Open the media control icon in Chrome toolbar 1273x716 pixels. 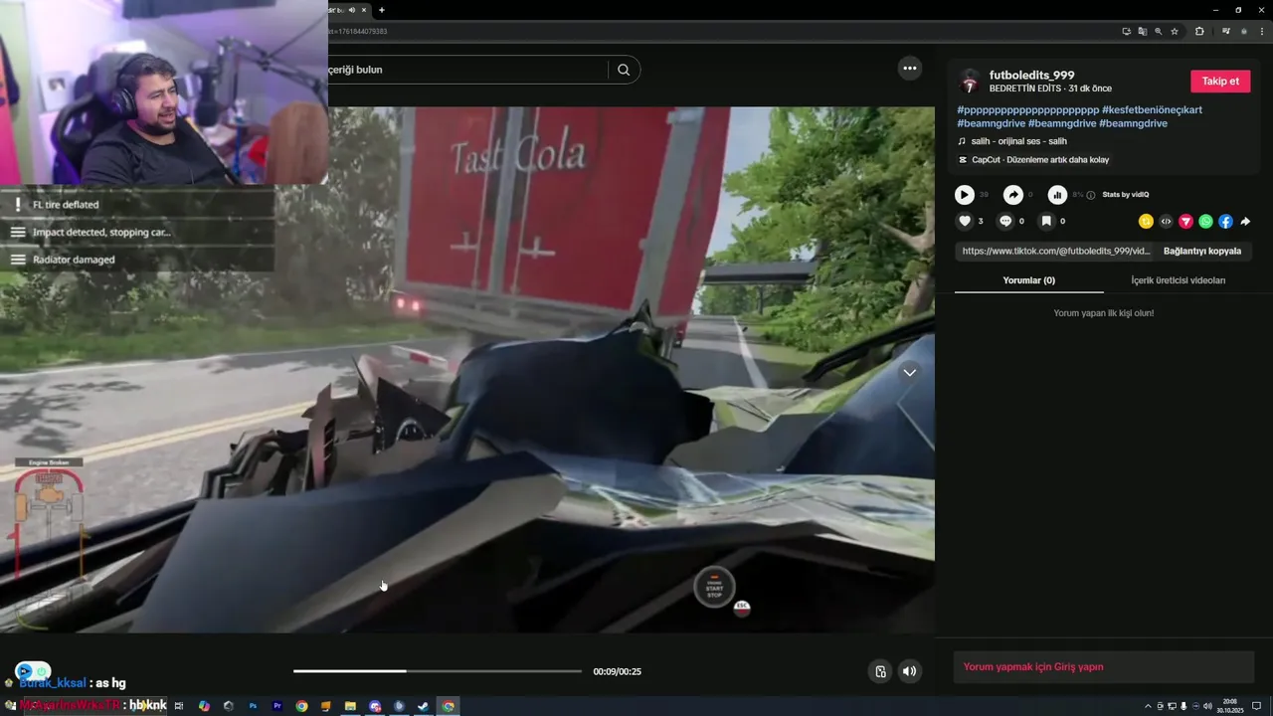tap(1225, 31)
